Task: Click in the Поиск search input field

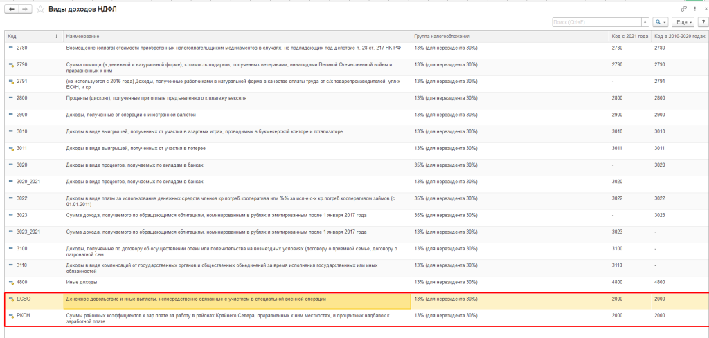Action: point(595,22)
